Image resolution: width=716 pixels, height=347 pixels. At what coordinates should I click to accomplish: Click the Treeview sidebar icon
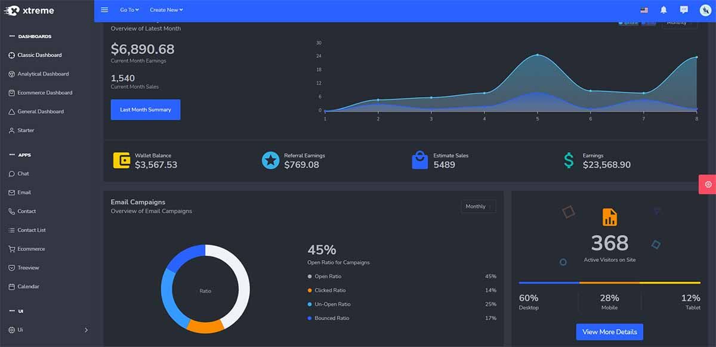pos(12,268)
